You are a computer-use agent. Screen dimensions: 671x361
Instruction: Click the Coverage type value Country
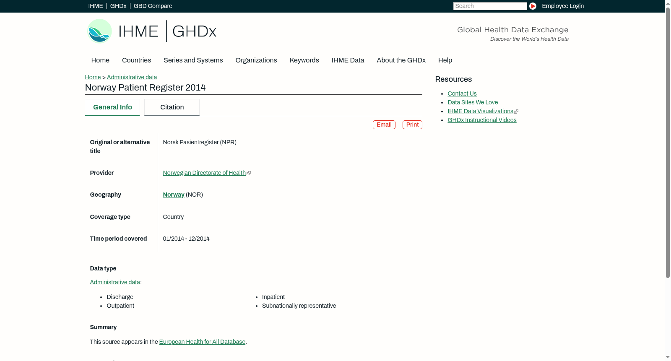click(173, 217)
